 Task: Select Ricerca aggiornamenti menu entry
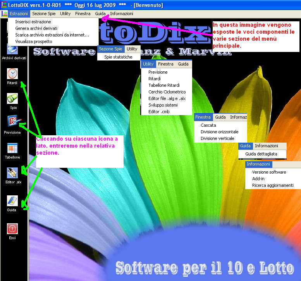click(273, 185)
